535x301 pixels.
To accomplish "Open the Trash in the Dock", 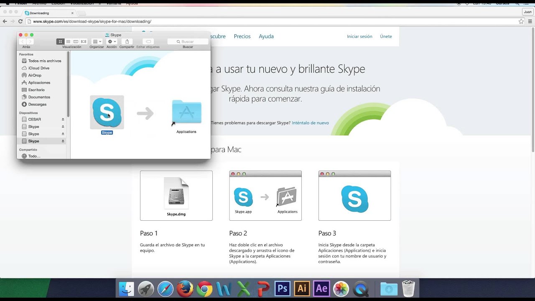I will tap(408, 289).
